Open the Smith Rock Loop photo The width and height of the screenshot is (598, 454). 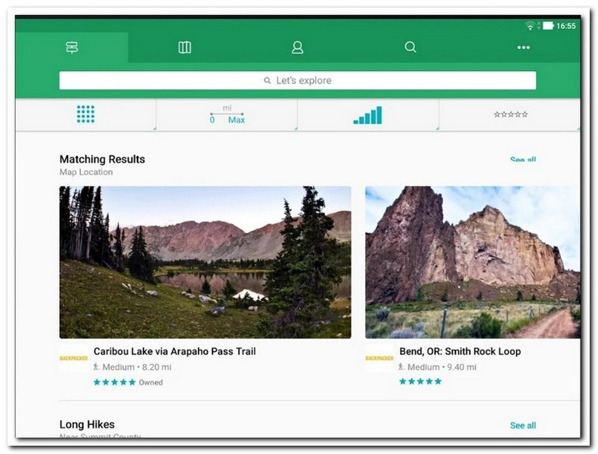pyautogui.click(x=473, y=262)
